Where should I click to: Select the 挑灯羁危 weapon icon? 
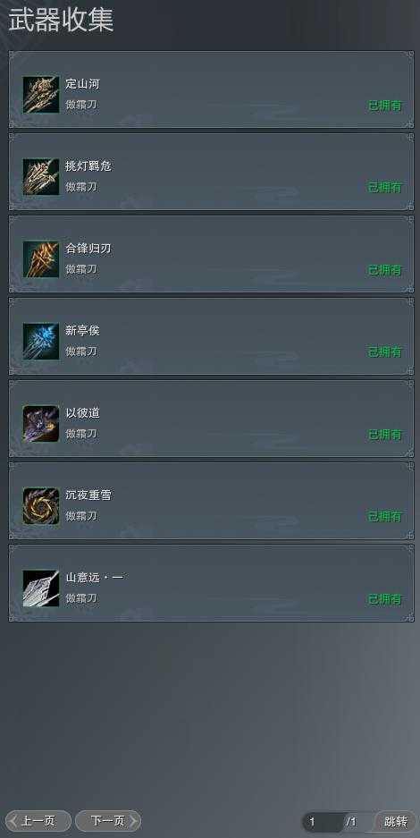point(41,177)
